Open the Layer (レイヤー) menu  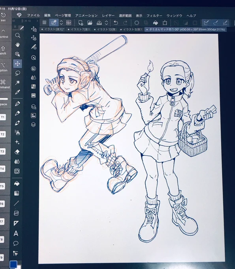108,15
